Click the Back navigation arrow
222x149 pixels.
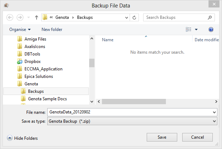pos(10,17)
